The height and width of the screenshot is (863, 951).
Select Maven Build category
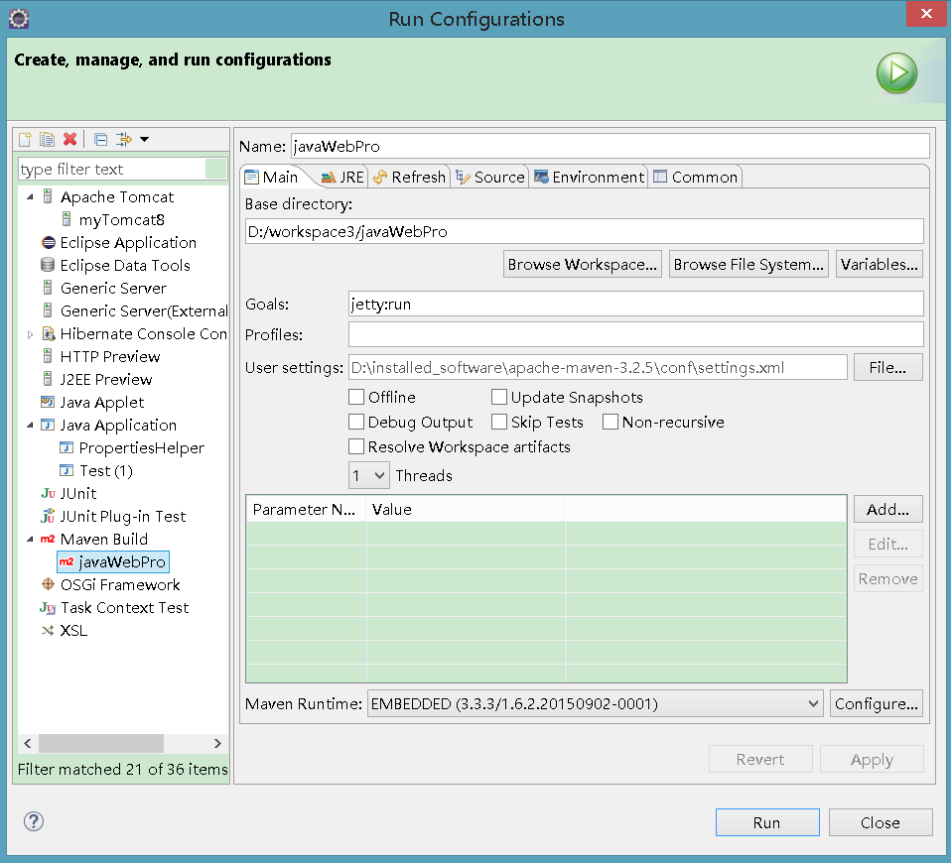(x=103, y=540)
